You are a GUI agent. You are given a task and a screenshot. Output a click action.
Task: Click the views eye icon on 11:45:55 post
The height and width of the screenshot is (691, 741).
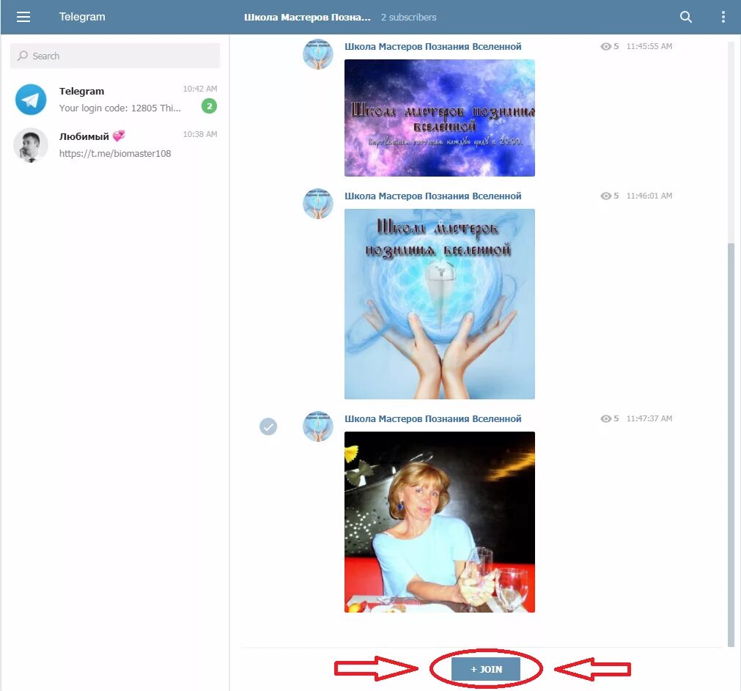pyautogui.click(x=605, y=46)
